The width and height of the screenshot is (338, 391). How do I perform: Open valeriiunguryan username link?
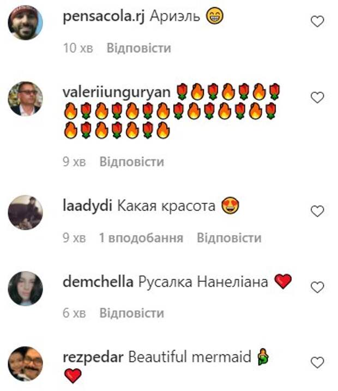point(117,93)
